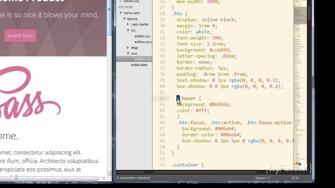This screenshot has height=188, width=335.
Task: Collapse the css folder arrow
Action: [x=128, y=30]
